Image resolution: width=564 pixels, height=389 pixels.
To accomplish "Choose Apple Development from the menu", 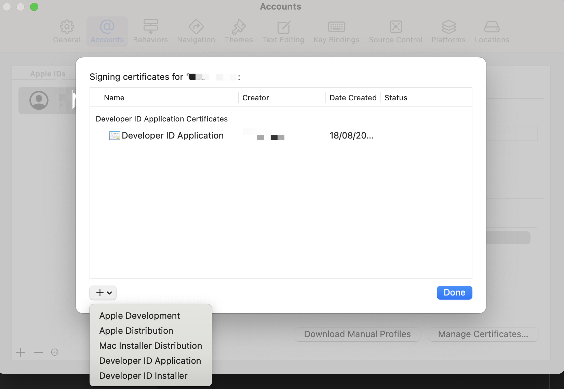I will click(139, 316).
